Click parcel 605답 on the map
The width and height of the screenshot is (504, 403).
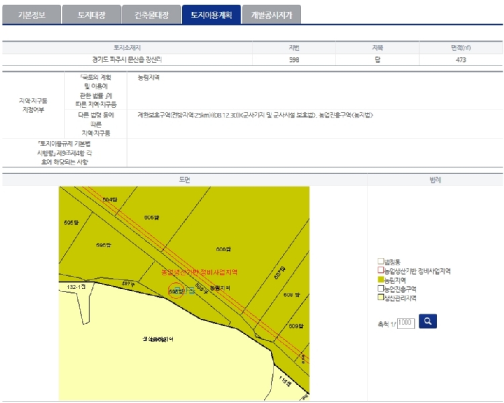pyautogui.click(x=152, y=218)
